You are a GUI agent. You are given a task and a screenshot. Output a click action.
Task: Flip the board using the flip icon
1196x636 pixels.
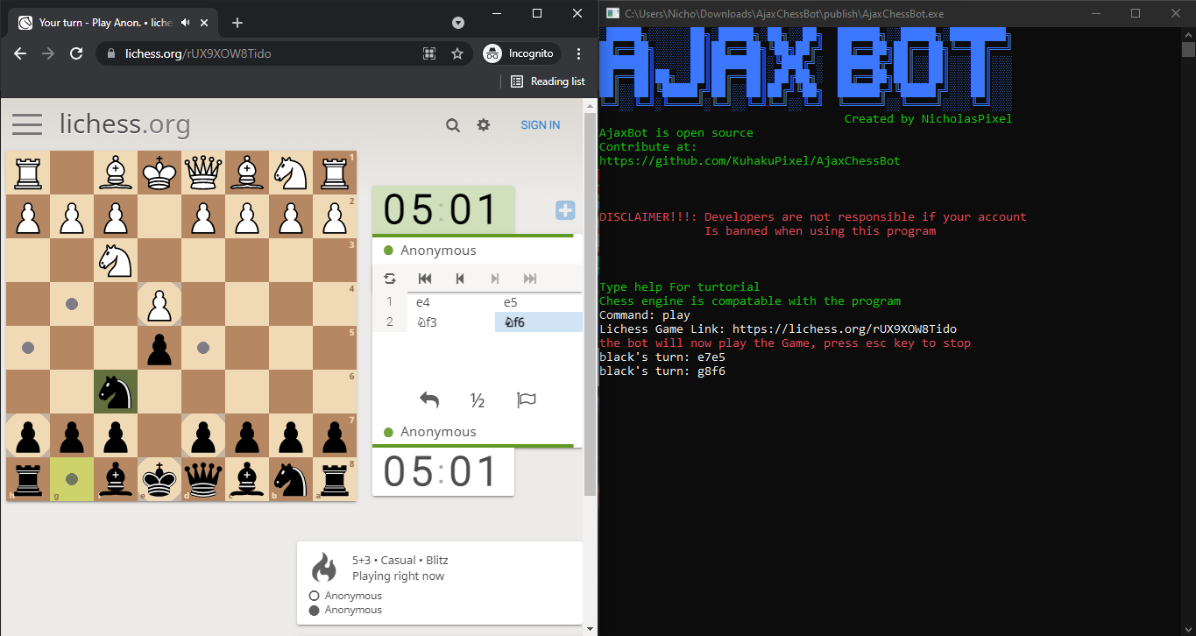click(390, 279)
